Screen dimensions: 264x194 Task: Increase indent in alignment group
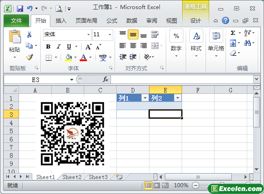(x=133, y=57)
